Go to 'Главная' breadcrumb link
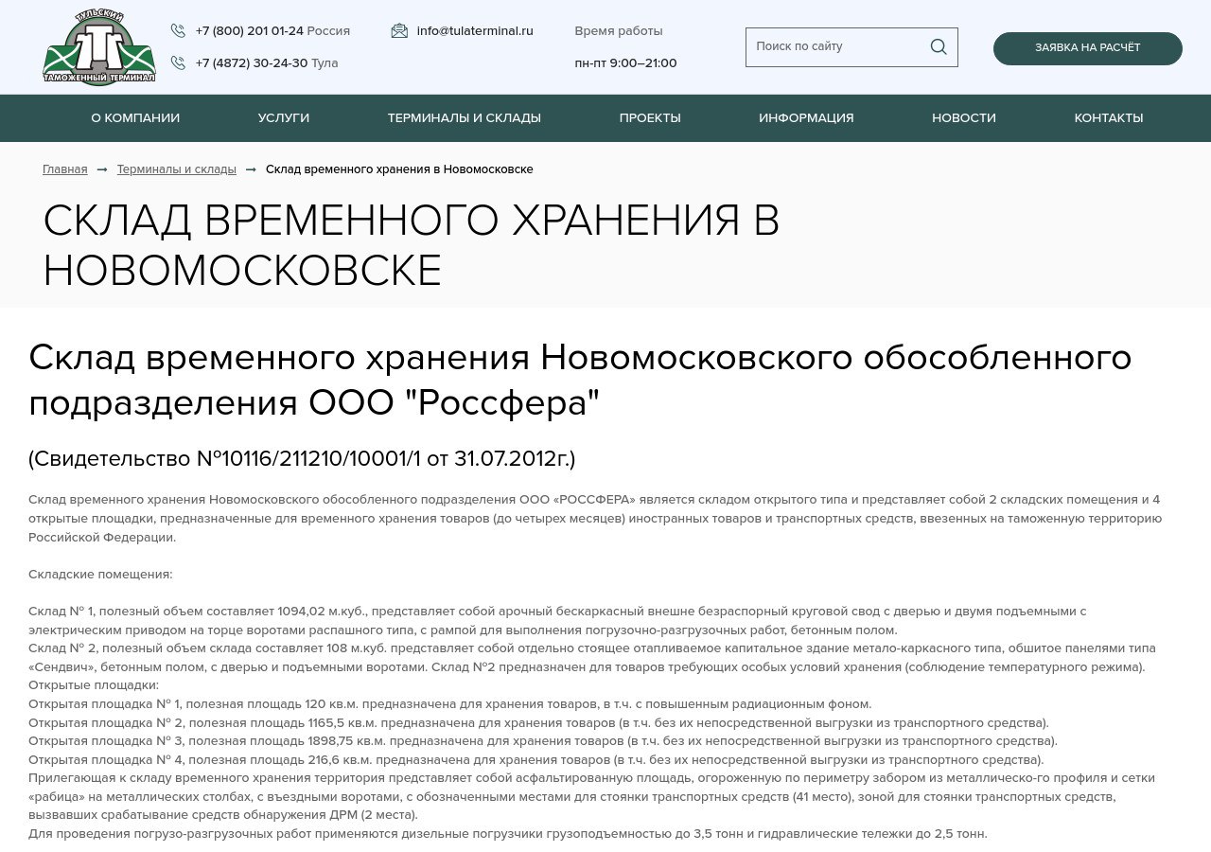Screen dimensions: 1211x852 65,169
